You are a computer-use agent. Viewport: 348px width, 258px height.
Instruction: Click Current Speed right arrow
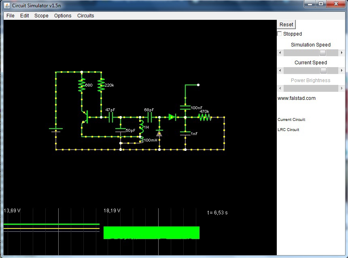pyautogui.click(x=342, y=70)
